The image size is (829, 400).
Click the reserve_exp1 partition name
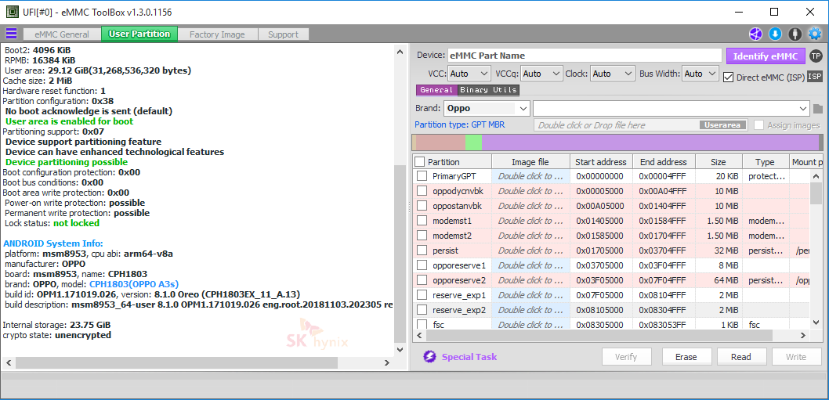point(458,294)
